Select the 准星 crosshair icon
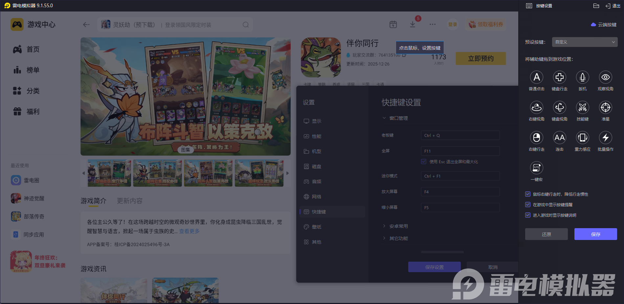Image resolution: width=624 pixels, height=304 pixels. (x=606, y=107)
